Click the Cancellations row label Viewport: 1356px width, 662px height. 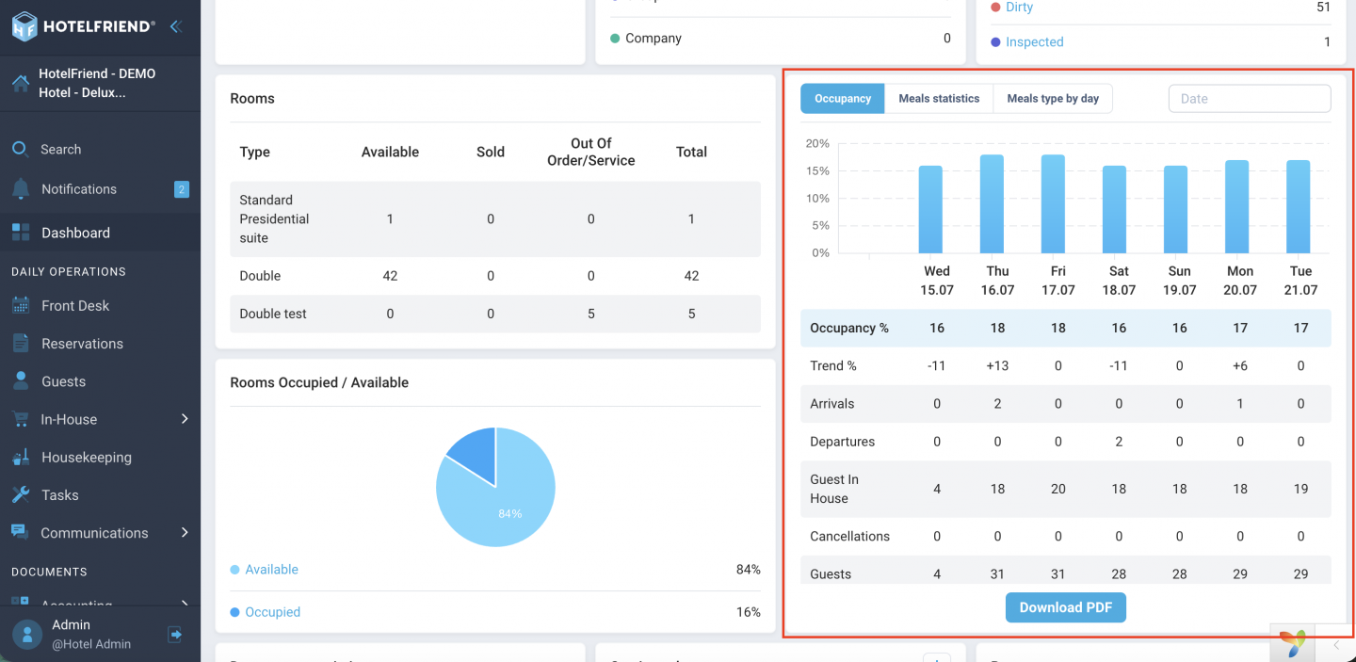850,536
